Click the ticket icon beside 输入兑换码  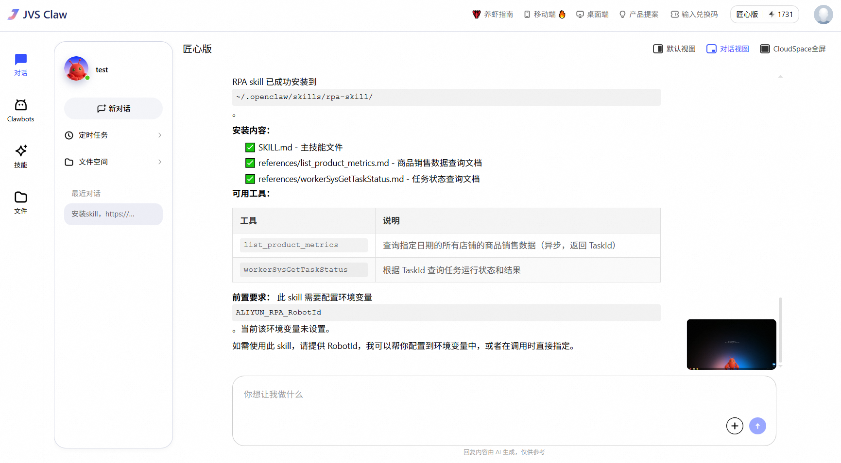[x=674, y=15]
